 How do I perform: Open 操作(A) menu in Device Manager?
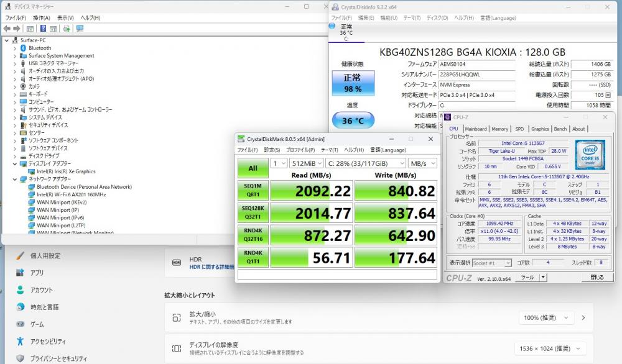[41, 18]
